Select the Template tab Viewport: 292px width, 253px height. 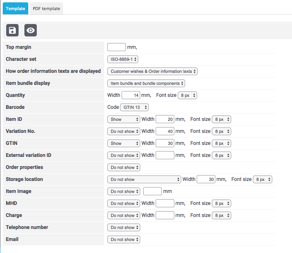coord(15,9)
